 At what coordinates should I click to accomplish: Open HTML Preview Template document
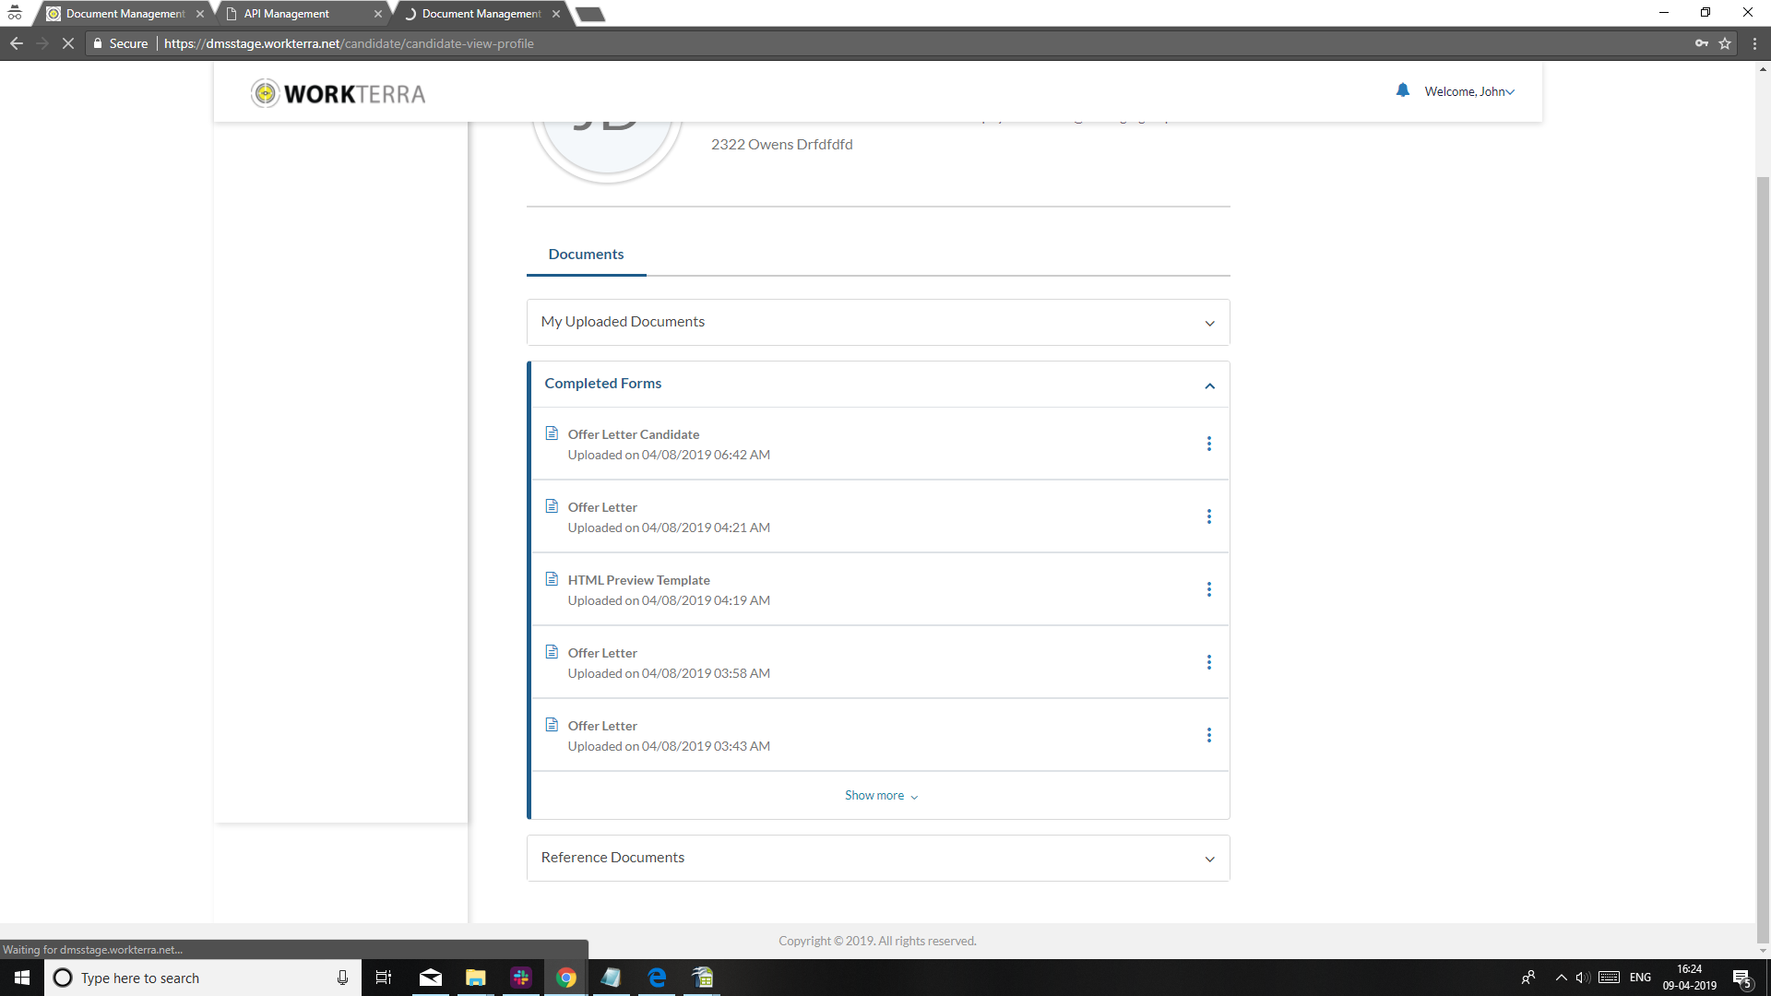(638, 580)
